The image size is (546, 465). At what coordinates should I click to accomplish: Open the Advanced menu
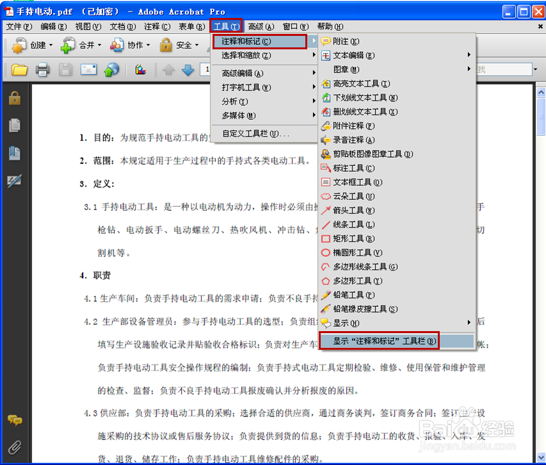pyautogui.click(x=261, y=26)
